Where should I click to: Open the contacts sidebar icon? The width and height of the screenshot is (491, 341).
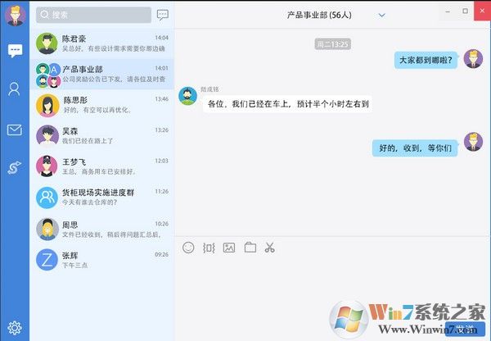[15, 89]
